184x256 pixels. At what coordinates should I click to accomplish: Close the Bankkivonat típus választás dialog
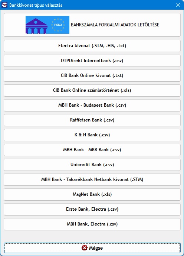point(178,5)
